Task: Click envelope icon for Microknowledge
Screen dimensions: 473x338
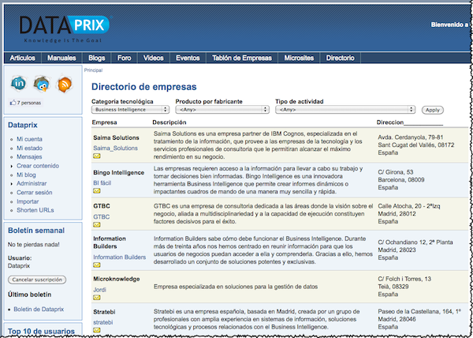Action: (97, 298)
